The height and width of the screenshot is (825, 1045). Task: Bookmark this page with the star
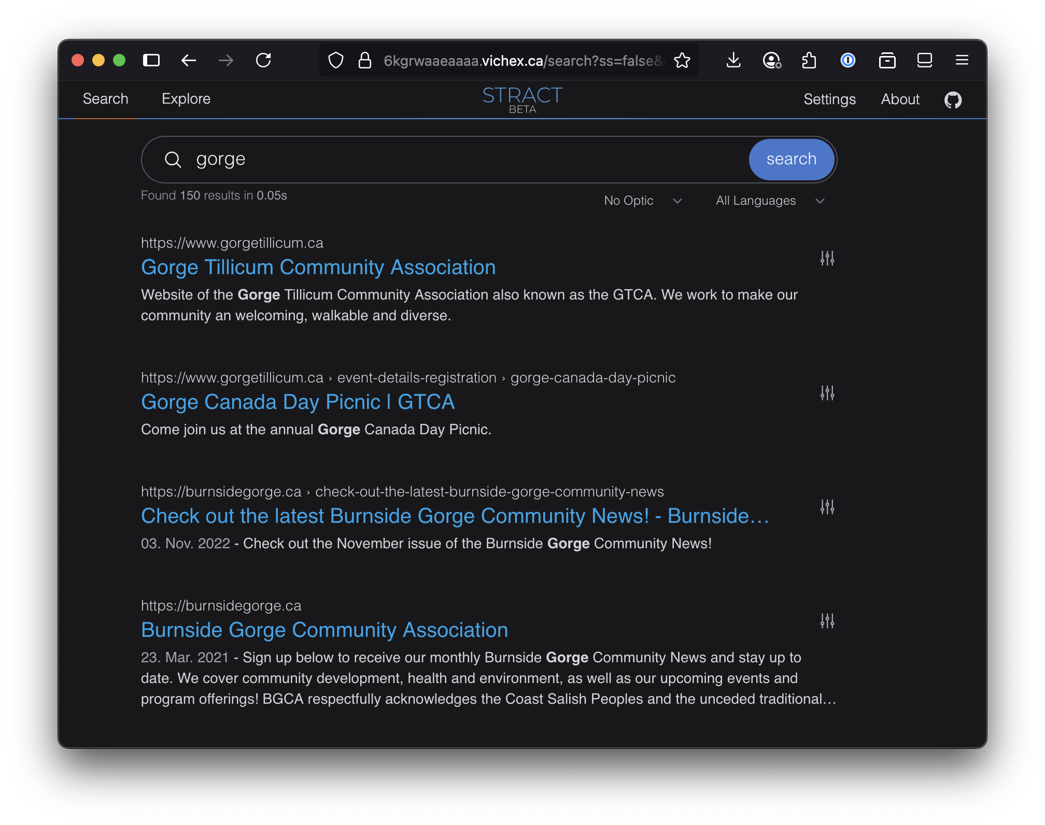tap(682, 61)
